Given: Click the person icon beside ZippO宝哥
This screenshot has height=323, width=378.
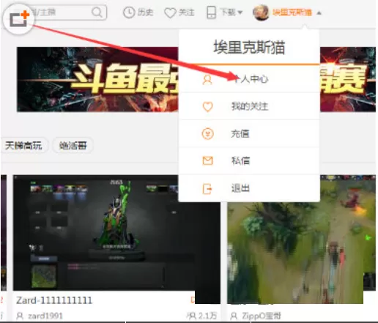Looking at the screenshot, I should click(x=234, y=316).
